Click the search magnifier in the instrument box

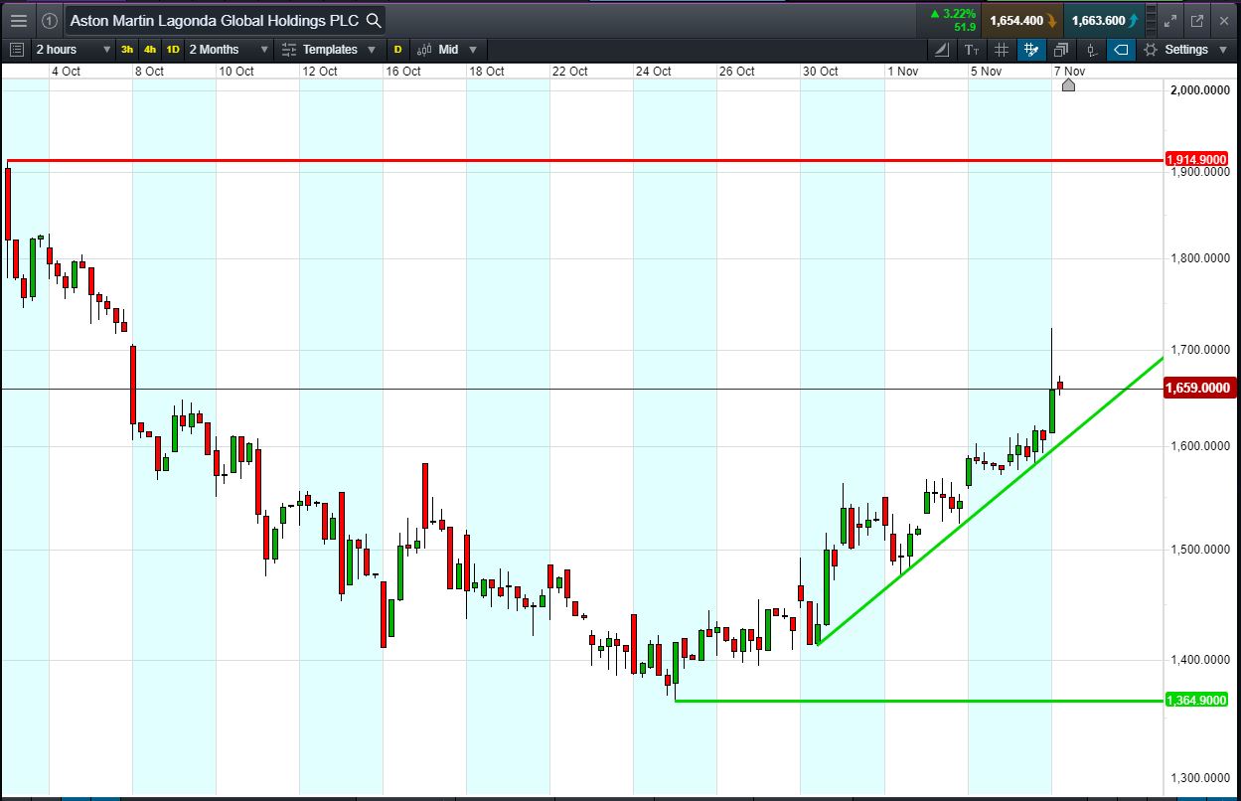coord(373,20)
